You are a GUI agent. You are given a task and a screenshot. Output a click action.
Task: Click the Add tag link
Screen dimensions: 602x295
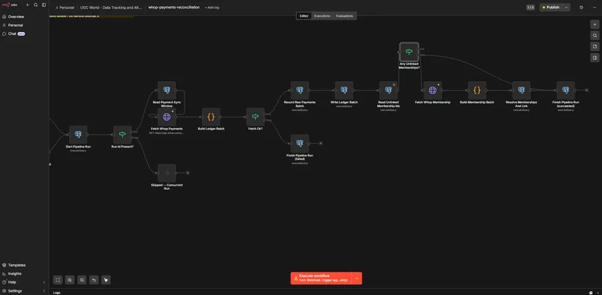212,7
